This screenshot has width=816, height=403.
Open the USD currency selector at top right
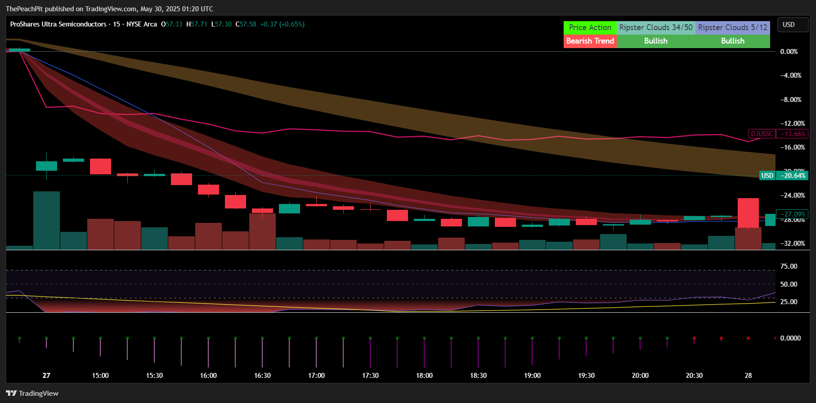coord(793,25)
